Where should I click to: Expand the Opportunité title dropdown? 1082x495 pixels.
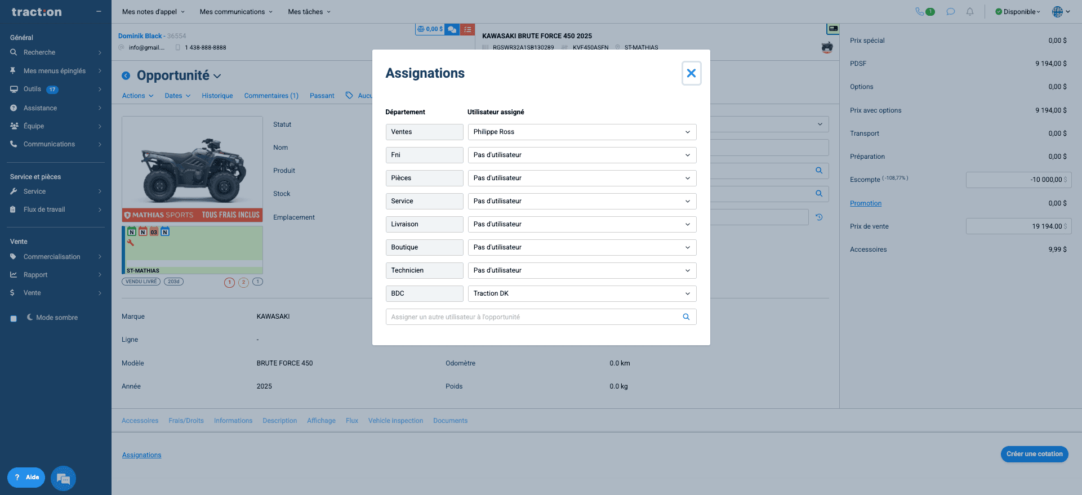coord(217,76)
